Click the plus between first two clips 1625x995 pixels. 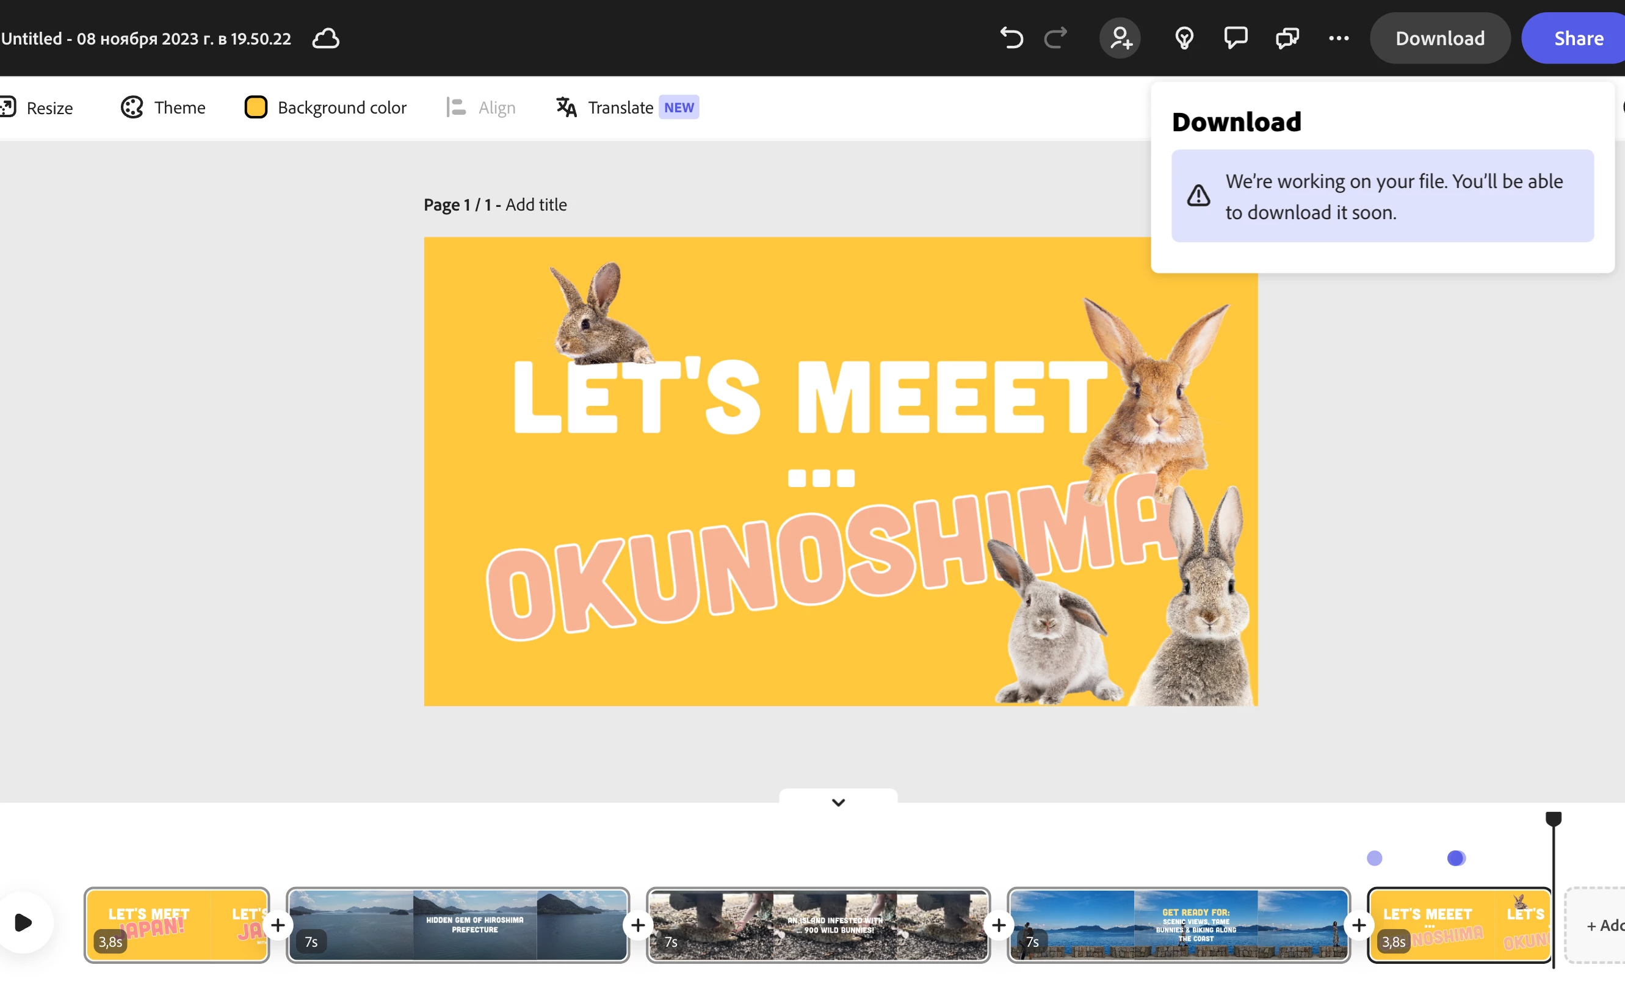pos(278,925)
